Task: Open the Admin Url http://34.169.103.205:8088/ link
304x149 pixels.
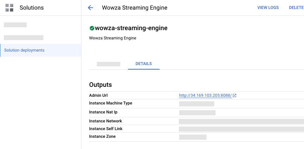Action: click(205, 95)
